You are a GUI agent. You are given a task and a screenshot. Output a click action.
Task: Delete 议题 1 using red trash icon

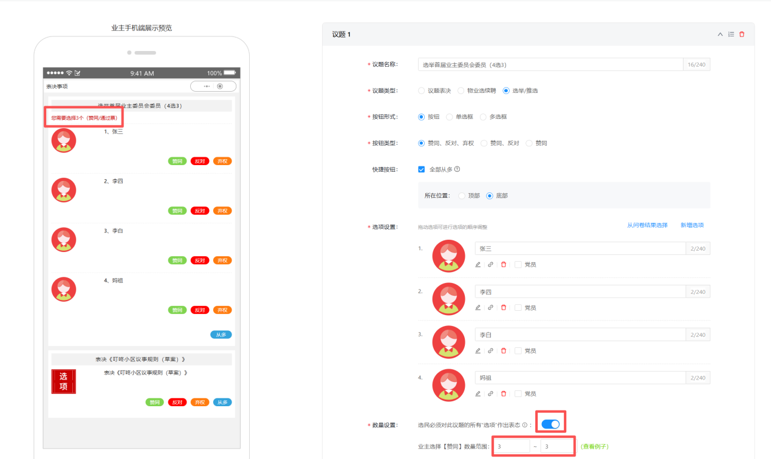[x=742, y=35]
